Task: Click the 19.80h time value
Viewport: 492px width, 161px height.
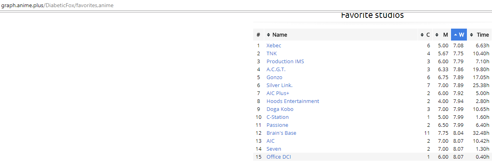Action: pos(481,70)
